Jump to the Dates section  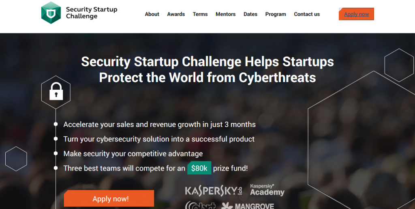[250, 14]
